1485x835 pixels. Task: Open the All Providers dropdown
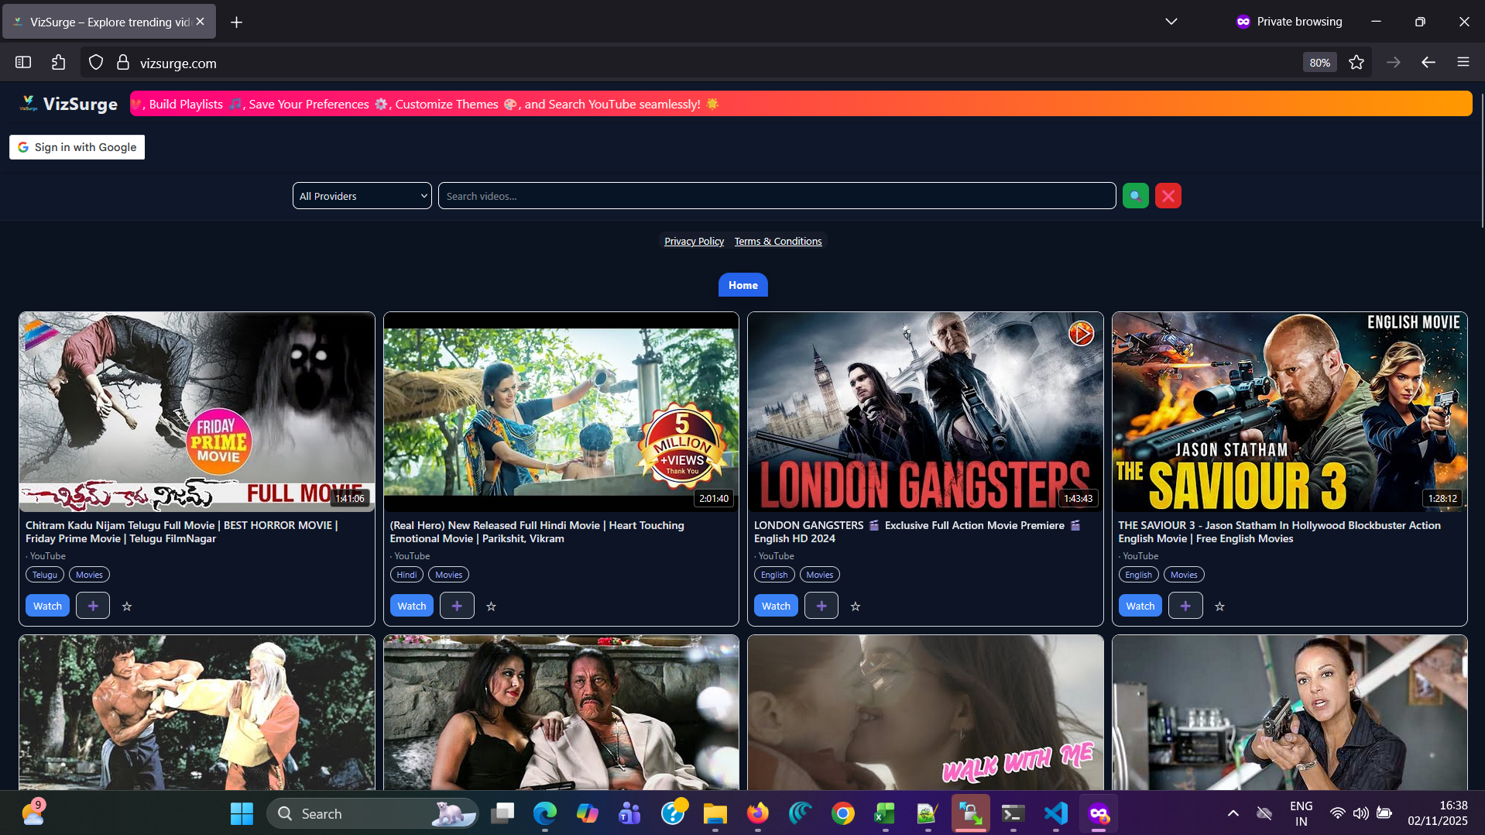[x=361, y=195]
